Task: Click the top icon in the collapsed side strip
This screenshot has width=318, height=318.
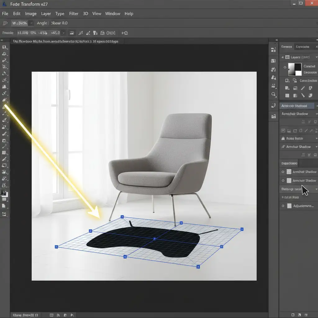Action: pyautogui.click(x=274, y=50)
